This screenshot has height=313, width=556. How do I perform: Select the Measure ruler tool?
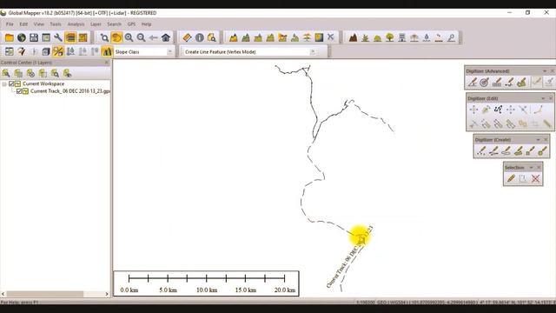(x=187, y=37)
